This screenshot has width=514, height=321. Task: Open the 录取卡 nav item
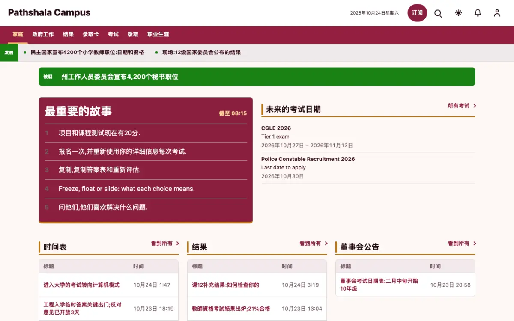point(91,34)
